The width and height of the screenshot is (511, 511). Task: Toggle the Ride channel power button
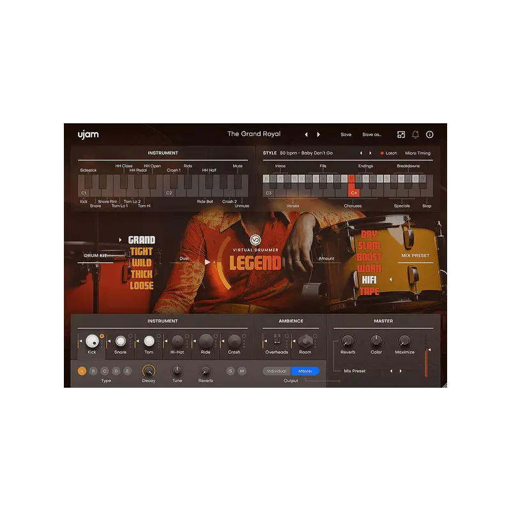(x=216, y=336)
